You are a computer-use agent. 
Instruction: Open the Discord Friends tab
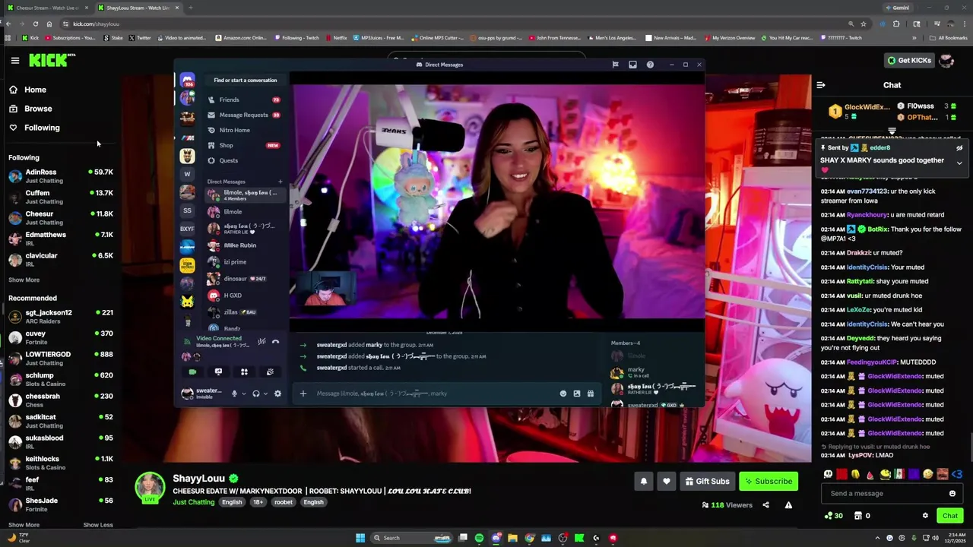[x=244, y=100]
